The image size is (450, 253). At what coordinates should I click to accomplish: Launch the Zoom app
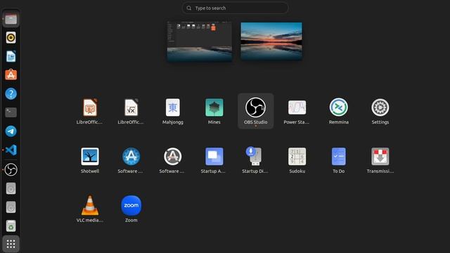pos(131,209)
